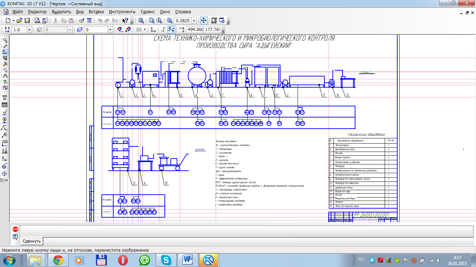Create a new document with the New icon
This screenshot has width=476, height=267.
pyautogui.click(x=8, y=21)
